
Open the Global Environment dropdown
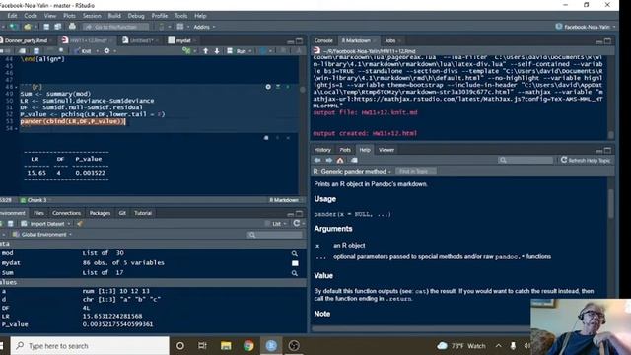[42, 235]
